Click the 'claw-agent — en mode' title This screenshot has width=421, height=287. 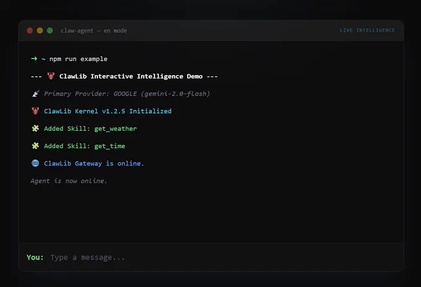pyautogui.click(x=93, y=30)
